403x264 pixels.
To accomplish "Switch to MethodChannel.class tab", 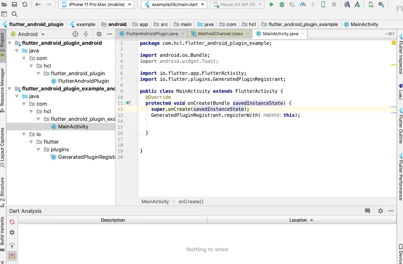I will [x=220, y=34].
